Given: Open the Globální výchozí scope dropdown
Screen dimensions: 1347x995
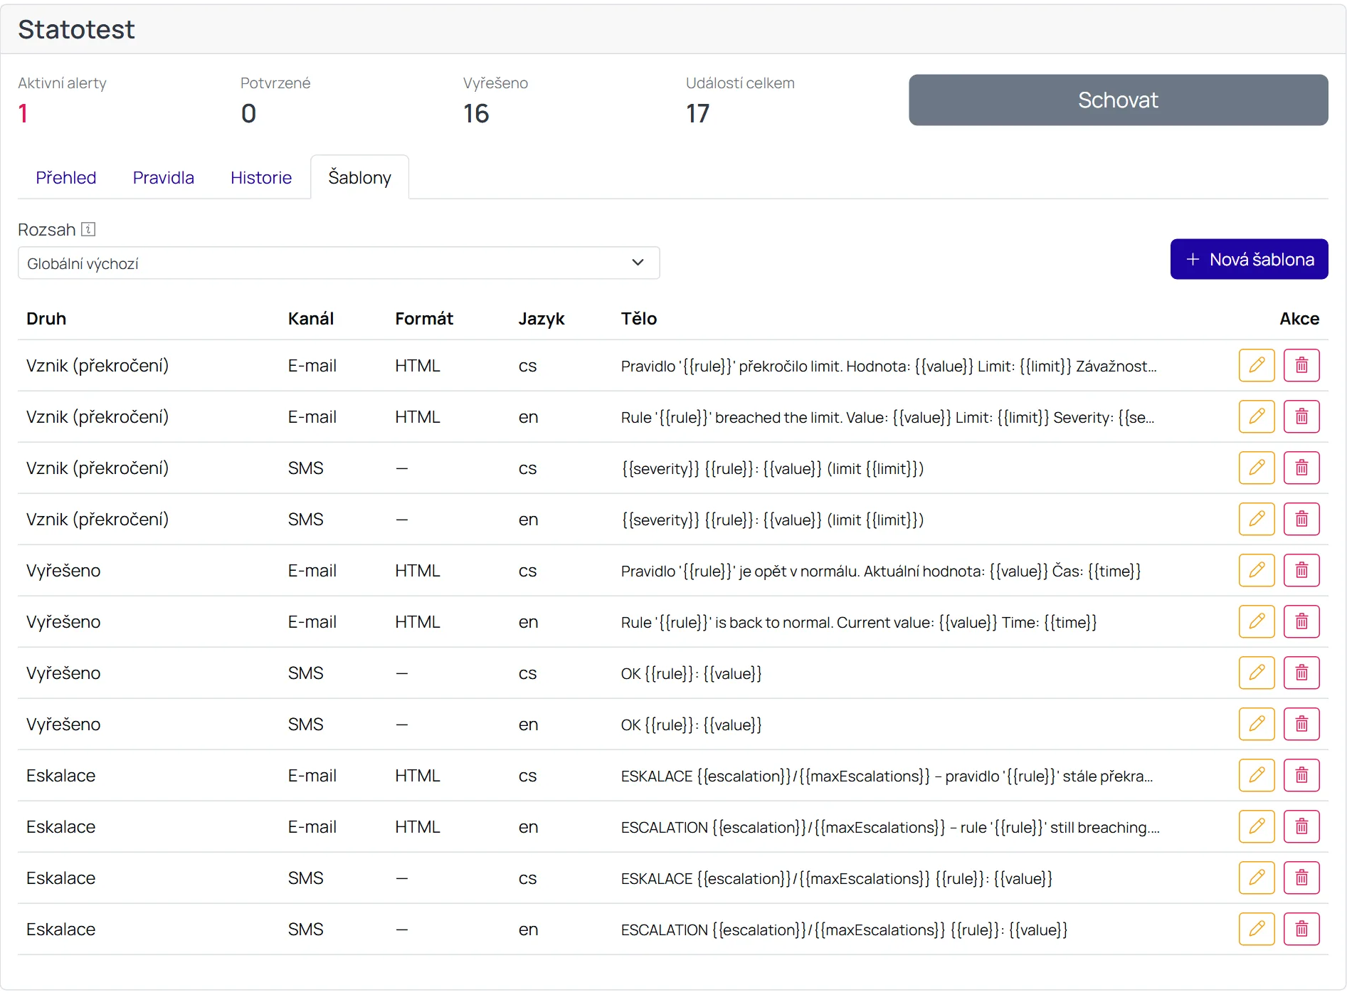Looking at the screenshot, I should click(x=339, y=263).
